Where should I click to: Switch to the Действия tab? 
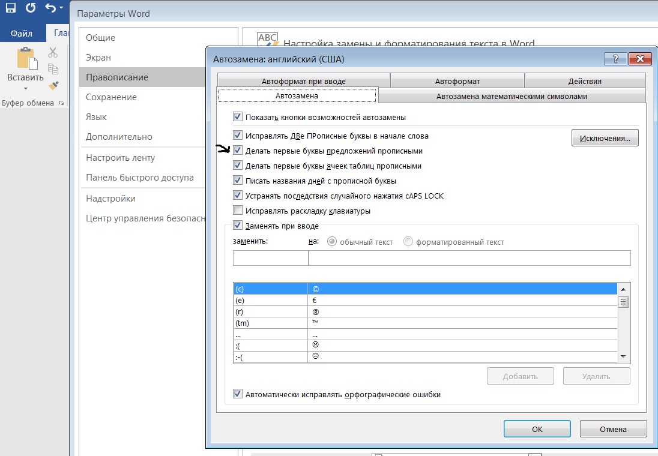(x=585, y=81)
